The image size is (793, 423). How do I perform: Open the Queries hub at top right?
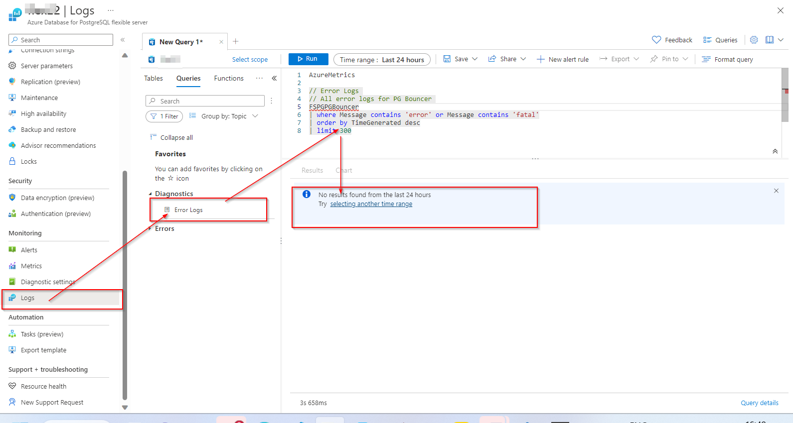coord(720,40)
